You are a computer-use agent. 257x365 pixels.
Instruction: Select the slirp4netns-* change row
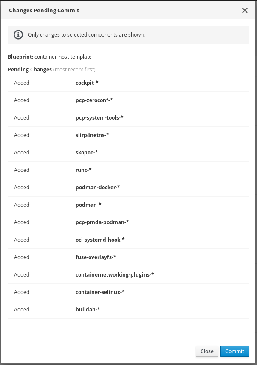coord(92,135)
